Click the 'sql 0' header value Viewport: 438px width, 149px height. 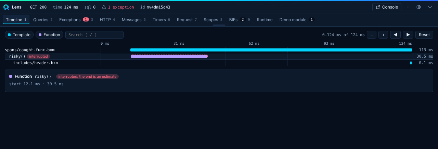[90, 7]
